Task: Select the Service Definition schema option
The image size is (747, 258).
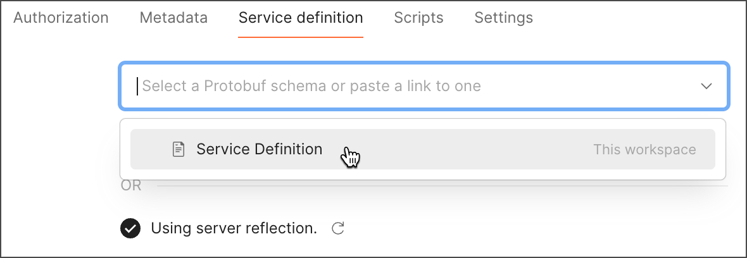Action: (259, 149)
